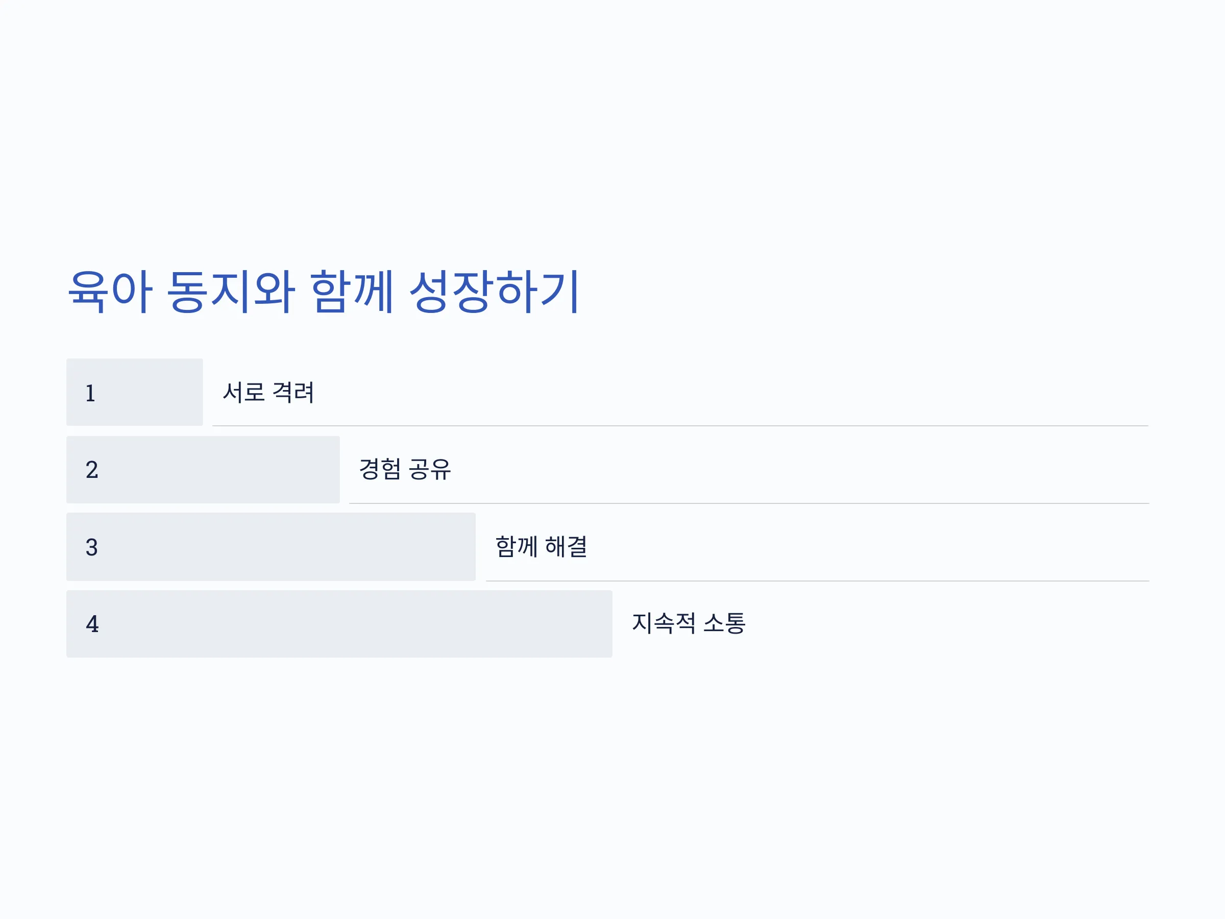Select the divider line under '경험 공유'

749,503
